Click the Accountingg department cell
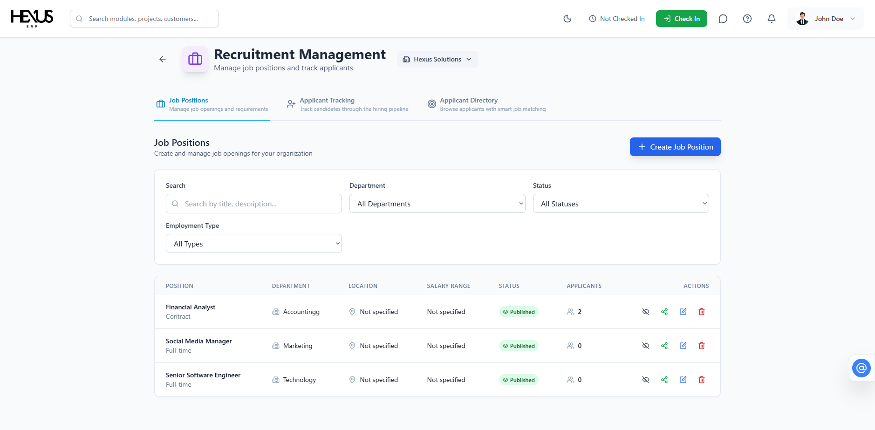The image size is (875, 430). 296,312
